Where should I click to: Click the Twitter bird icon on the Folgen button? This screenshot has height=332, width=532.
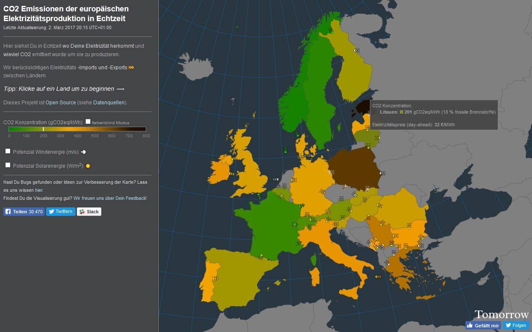click(x=508, y=325)
